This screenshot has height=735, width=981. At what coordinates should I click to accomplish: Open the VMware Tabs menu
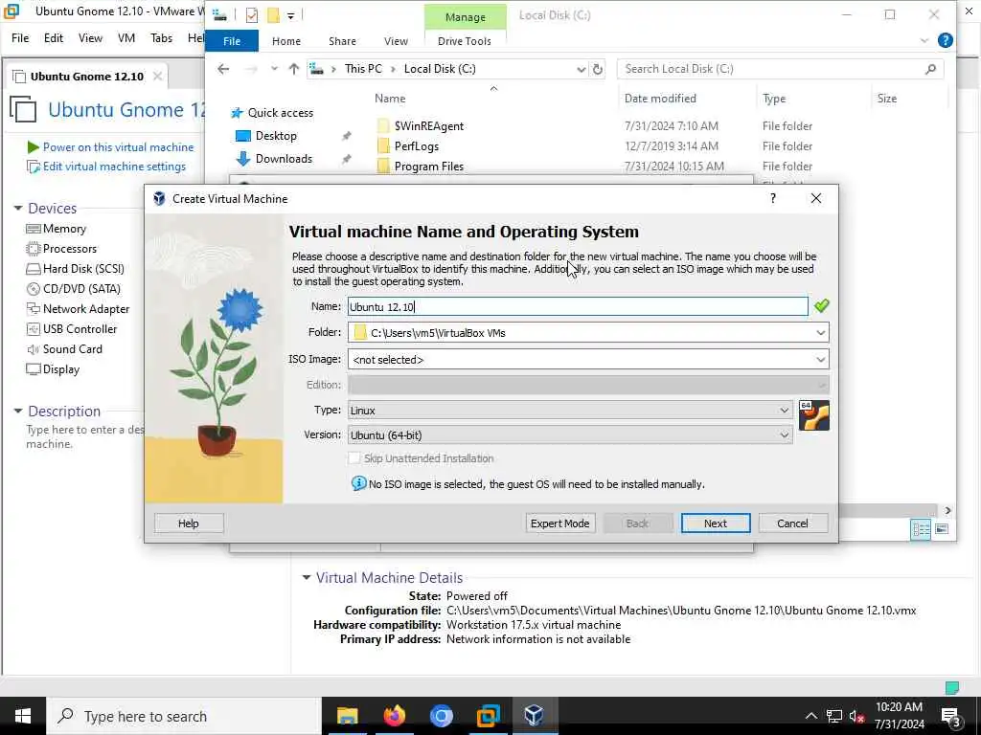[161, 38]
